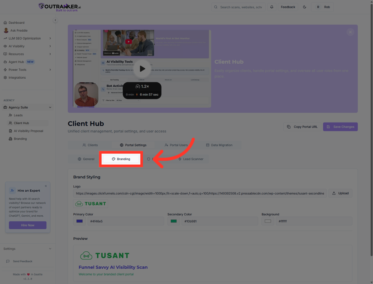The height and width of the screenshot is (284, 373).
Task: Click the Primary Color hex field #4f46e5
Action: [x=126, y=221]
